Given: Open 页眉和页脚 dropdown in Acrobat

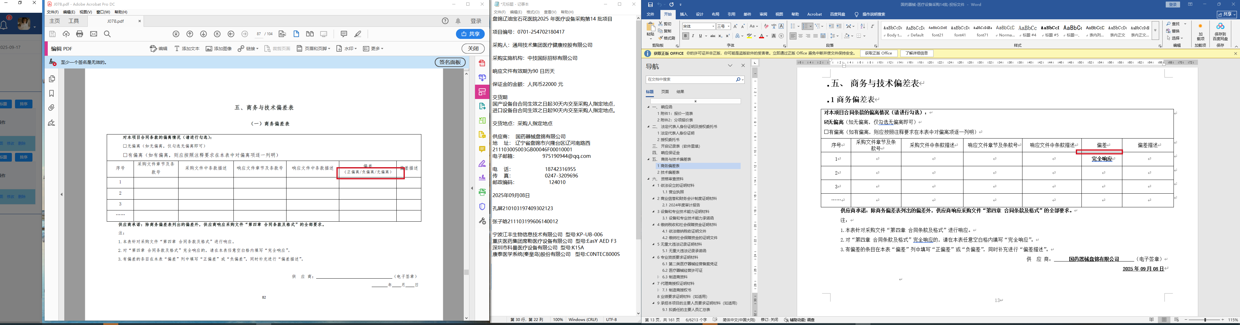Looking at the screenshot, I should click(x=313, y=49).
